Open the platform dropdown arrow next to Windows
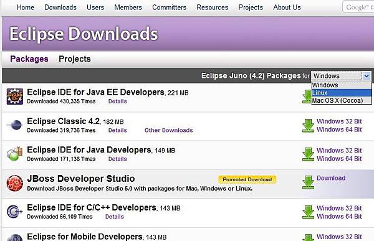 (x=367, y=76)
